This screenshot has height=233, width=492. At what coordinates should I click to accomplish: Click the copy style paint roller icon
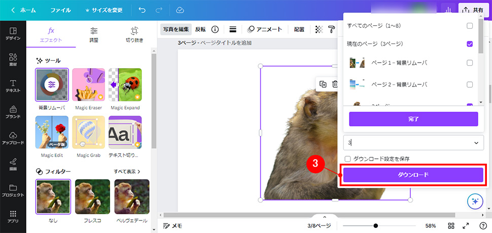(332, 29)
